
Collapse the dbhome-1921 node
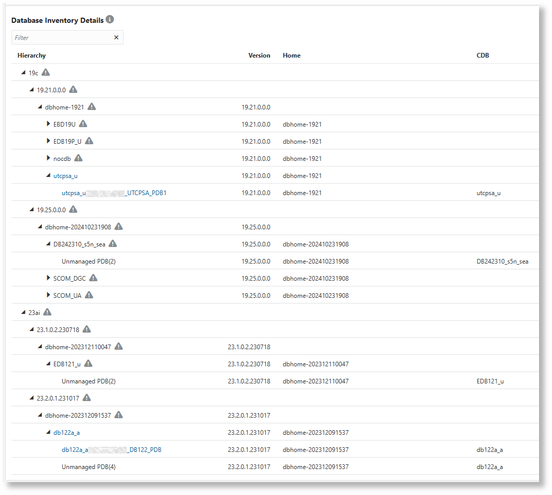(x=40, y=107)
